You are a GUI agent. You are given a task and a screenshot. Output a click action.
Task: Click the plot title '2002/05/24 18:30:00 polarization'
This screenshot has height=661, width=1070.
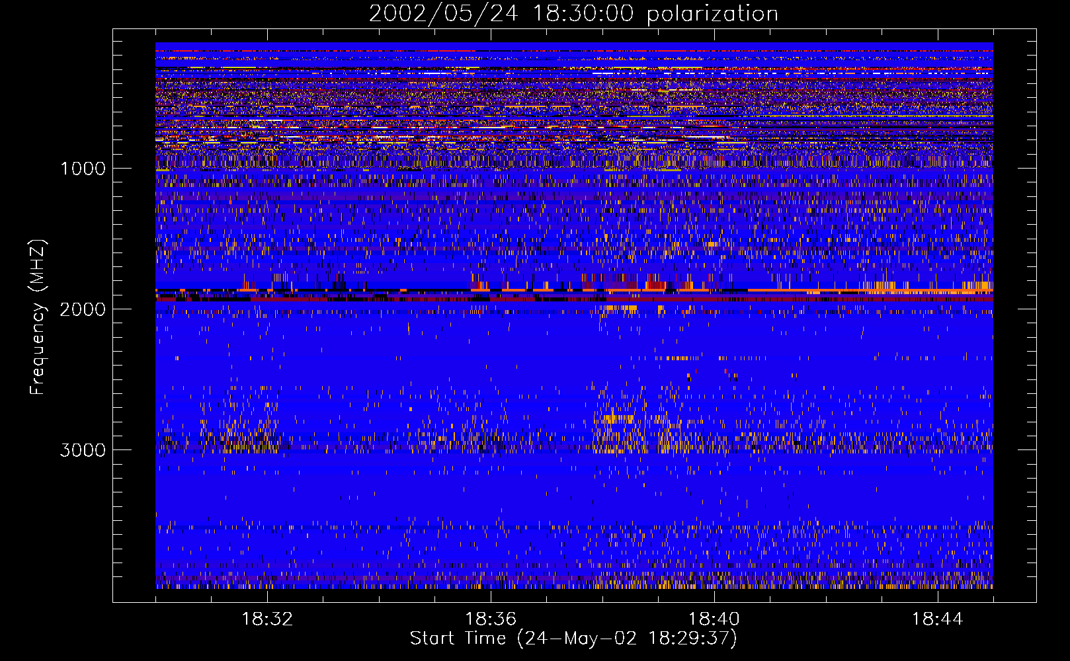(x=573, y=14)
